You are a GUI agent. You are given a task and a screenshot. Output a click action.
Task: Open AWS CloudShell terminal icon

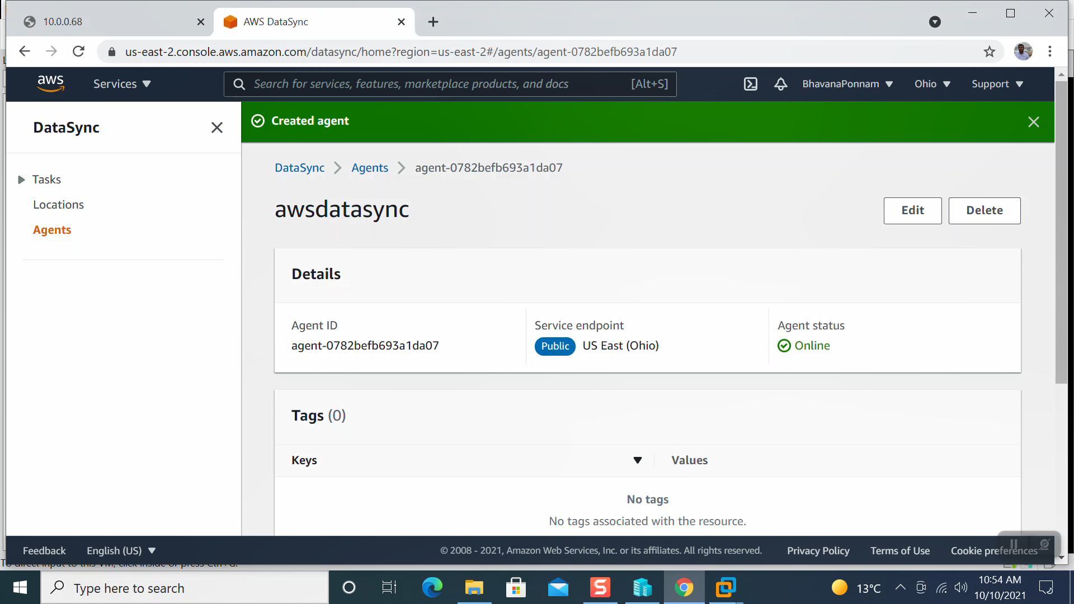[750, 84]
